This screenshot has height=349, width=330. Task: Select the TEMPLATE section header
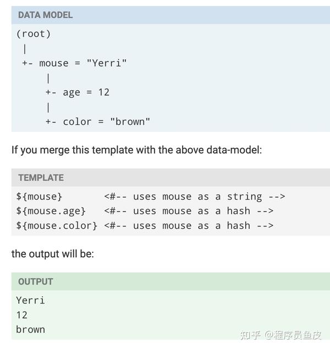pos(41,178)
